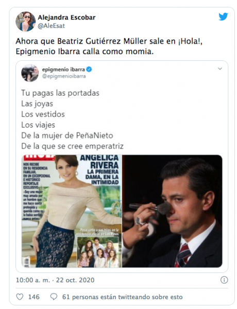Screen dimensions: 237x309
Task: Open '61 personas están twitteando sobre esto'
Action: pyautogui.click(x=123, y=297)
